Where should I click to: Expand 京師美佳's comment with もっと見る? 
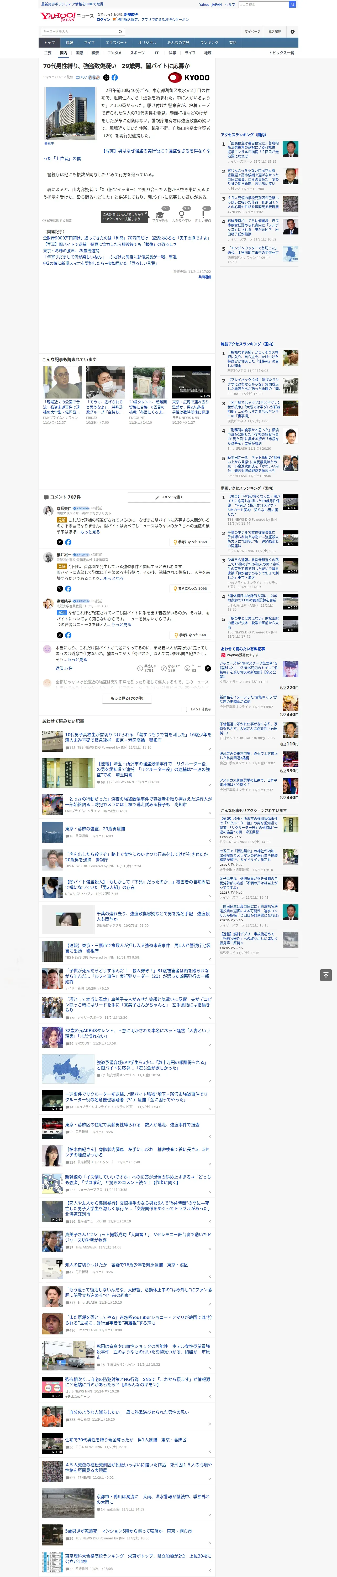90,531
